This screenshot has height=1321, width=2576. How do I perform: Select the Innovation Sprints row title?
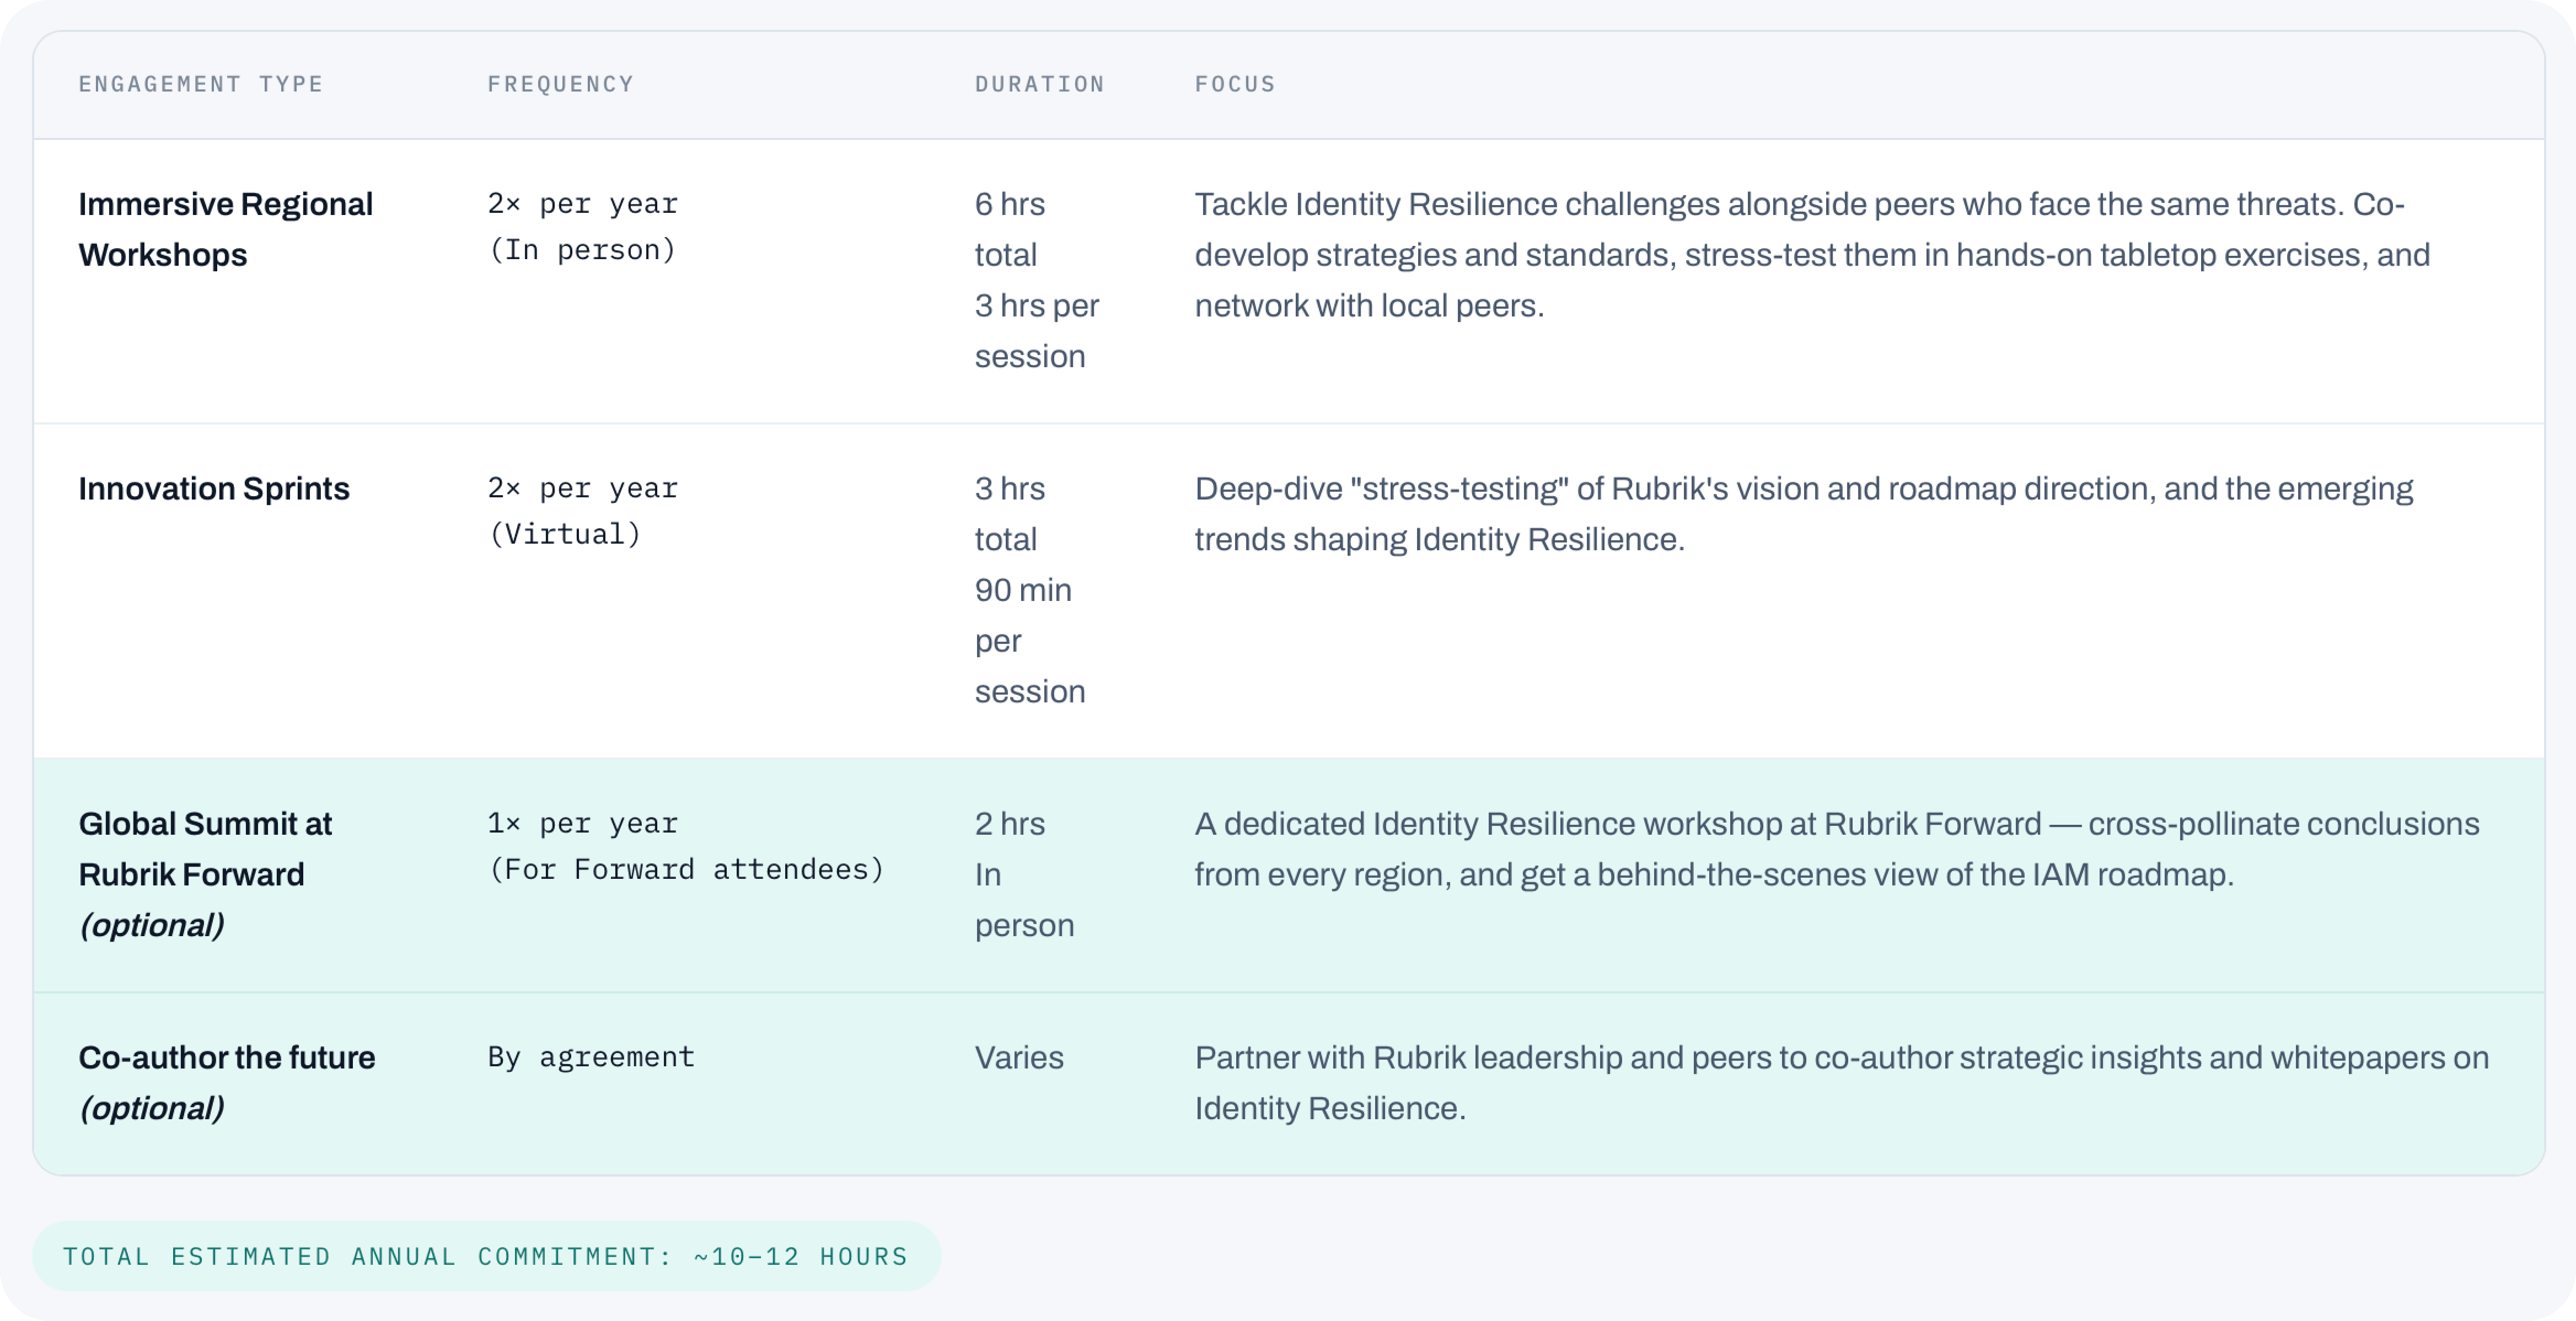pyautogui.click(x=214, y=488)
